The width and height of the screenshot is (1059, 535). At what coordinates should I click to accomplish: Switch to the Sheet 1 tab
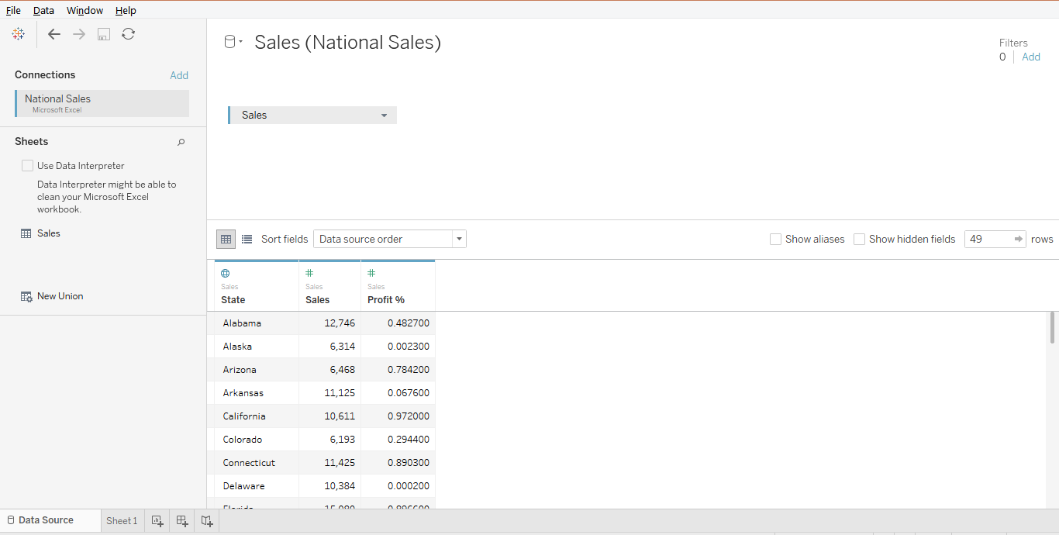[x=122, y=521]
